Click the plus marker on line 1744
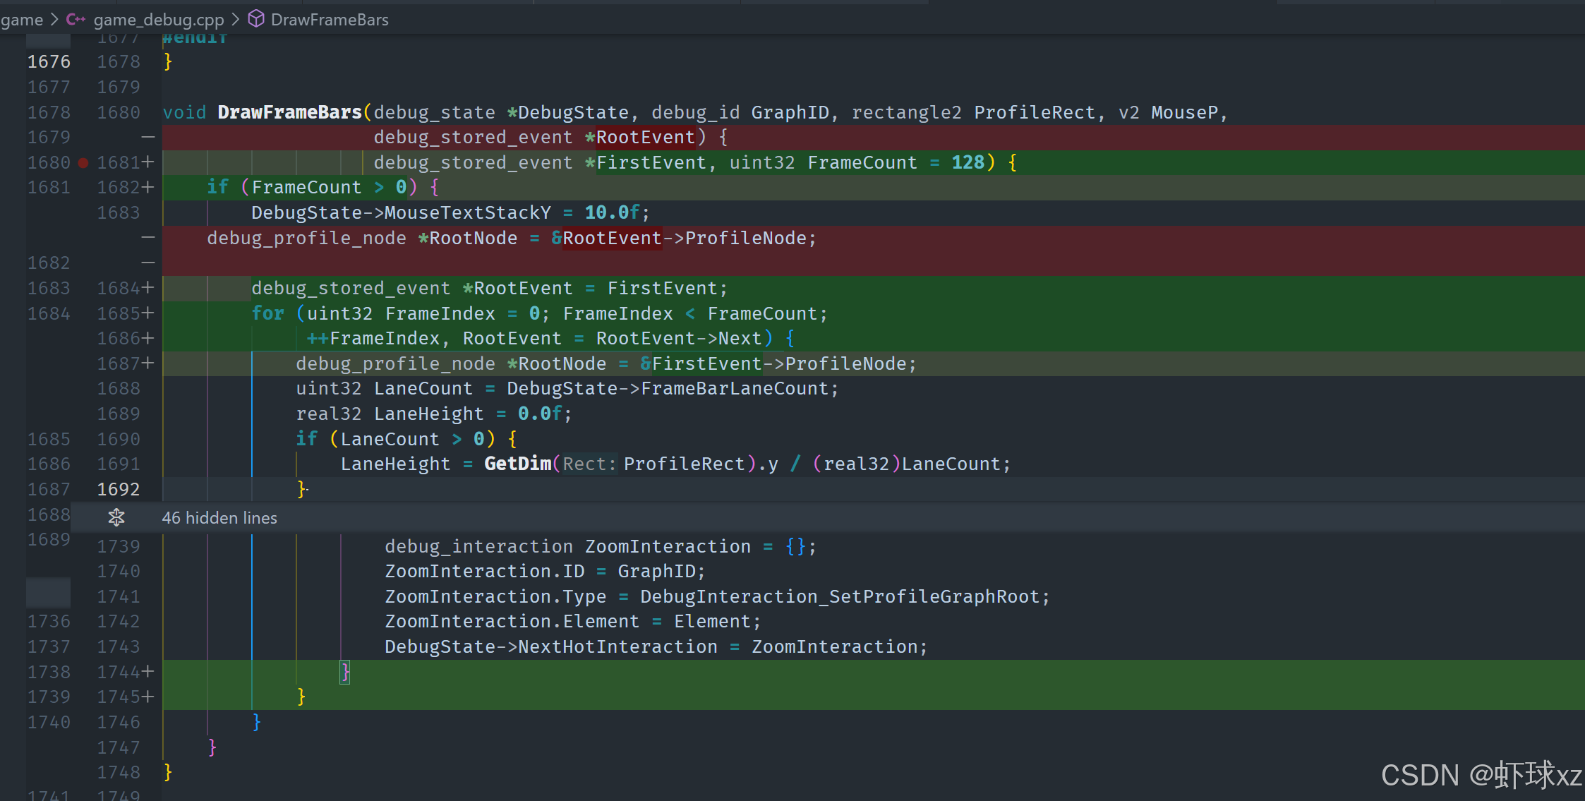 147,672
